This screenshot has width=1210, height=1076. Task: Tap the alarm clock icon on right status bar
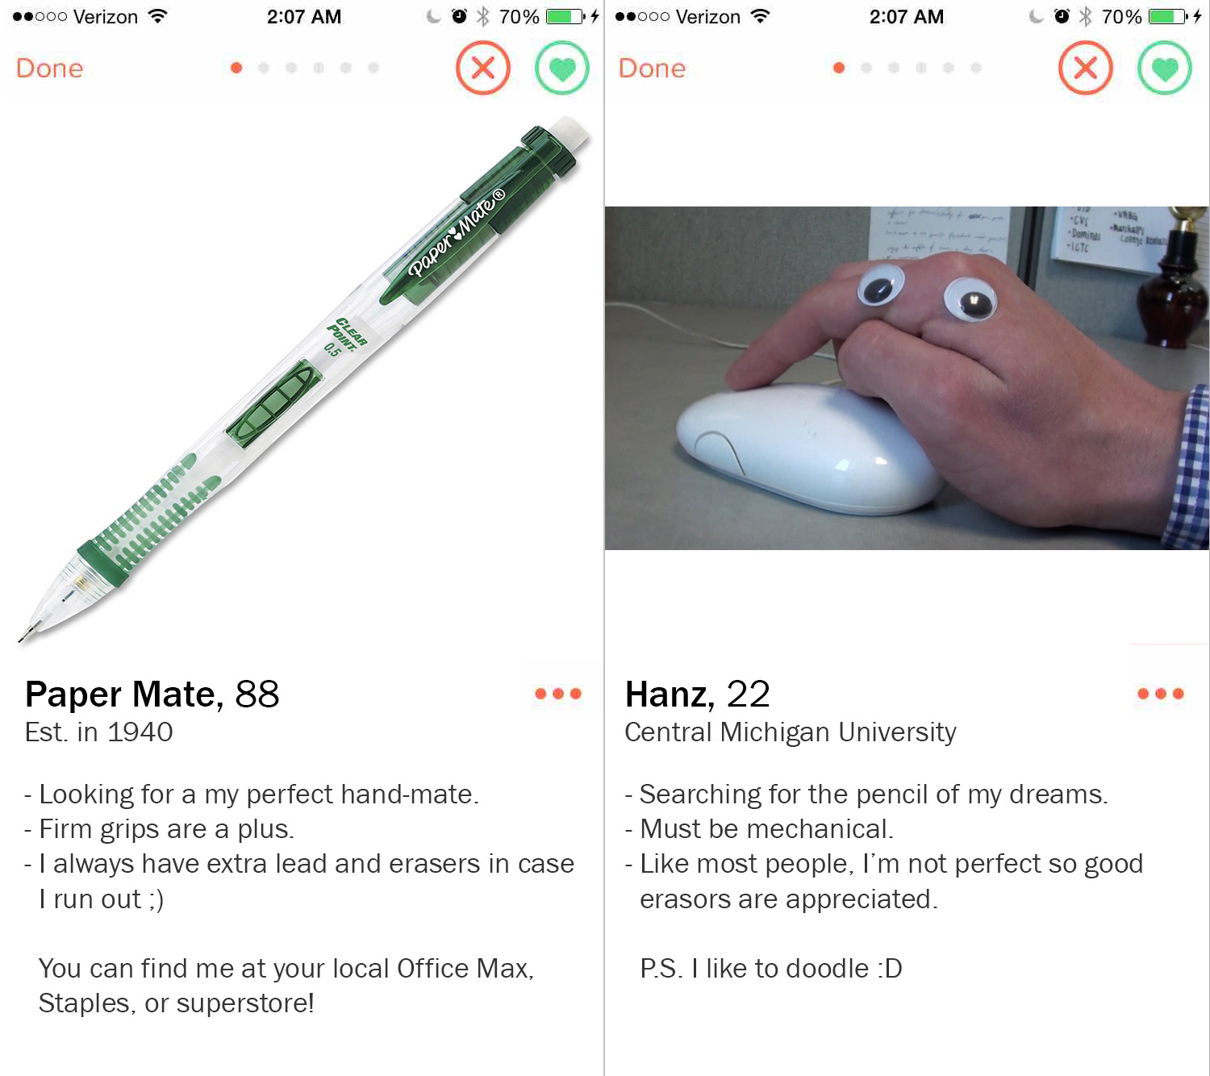[x=1062, y=16]
